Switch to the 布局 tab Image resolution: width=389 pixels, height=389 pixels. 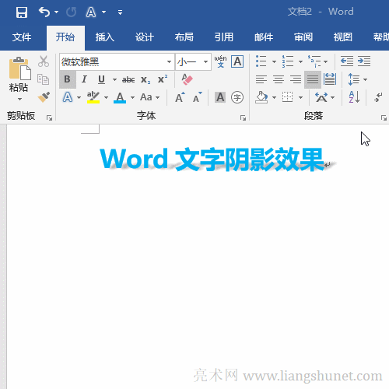click(x=184, y=37)
